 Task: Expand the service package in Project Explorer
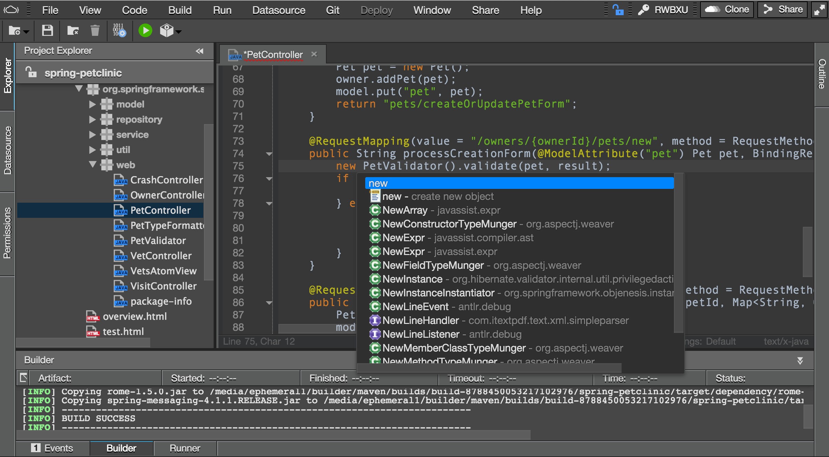(92, 134)
